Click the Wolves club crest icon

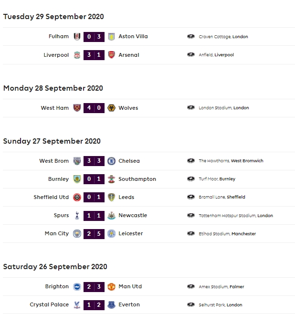(111, 108)
